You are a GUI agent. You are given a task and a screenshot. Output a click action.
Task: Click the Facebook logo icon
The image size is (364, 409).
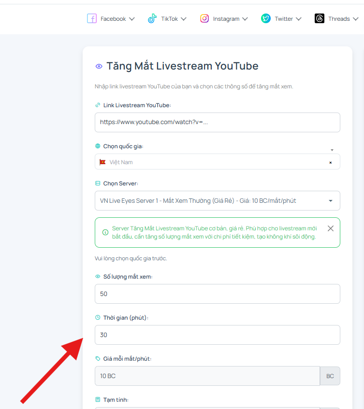pyautogui.click(x=92, y=18)
